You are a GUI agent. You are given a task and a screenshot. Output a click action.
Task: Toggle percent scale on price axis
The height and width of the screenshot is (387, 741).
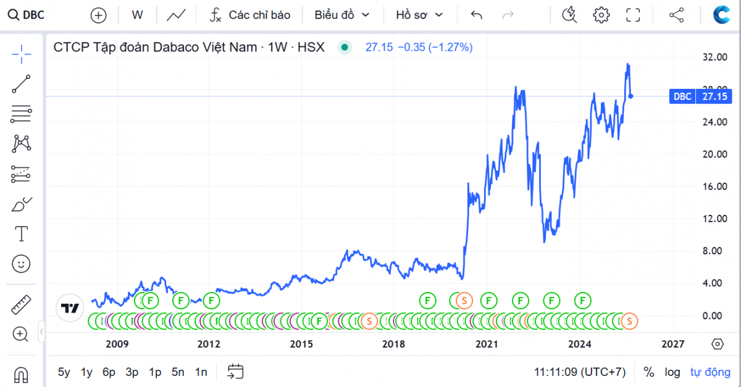click(x=648, y=372)
